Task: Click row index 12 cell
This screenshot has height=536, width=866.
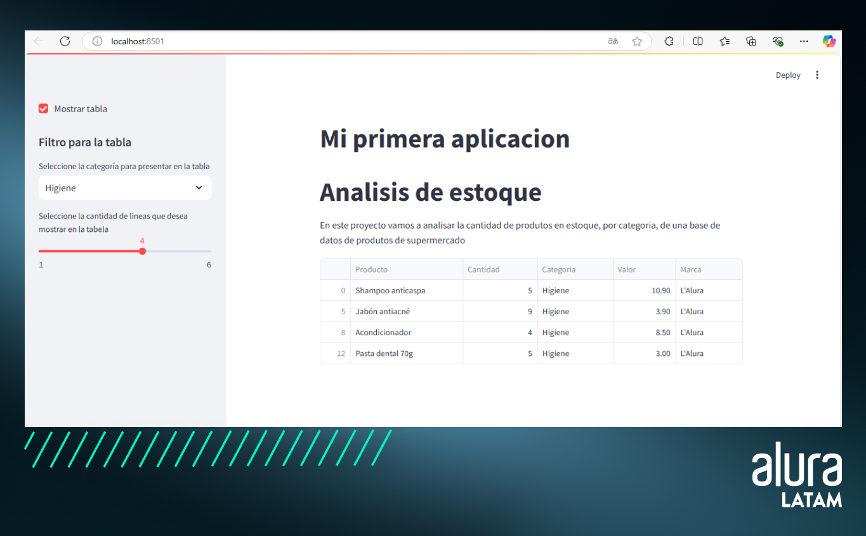Action: point(336,353)
